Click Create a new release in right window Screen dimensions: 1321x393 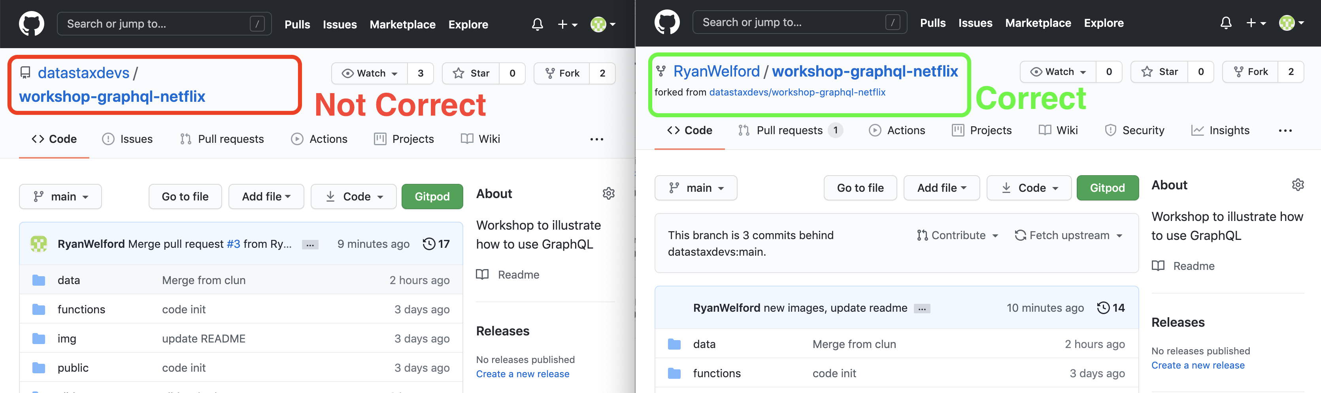point(1198,365)
